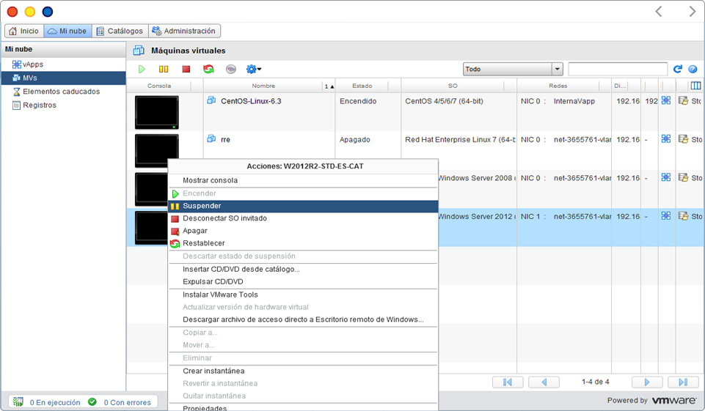The image size is (705, 411).
Task: Open the gear actions menu in toolbar
Action: [x=254, y=70]
